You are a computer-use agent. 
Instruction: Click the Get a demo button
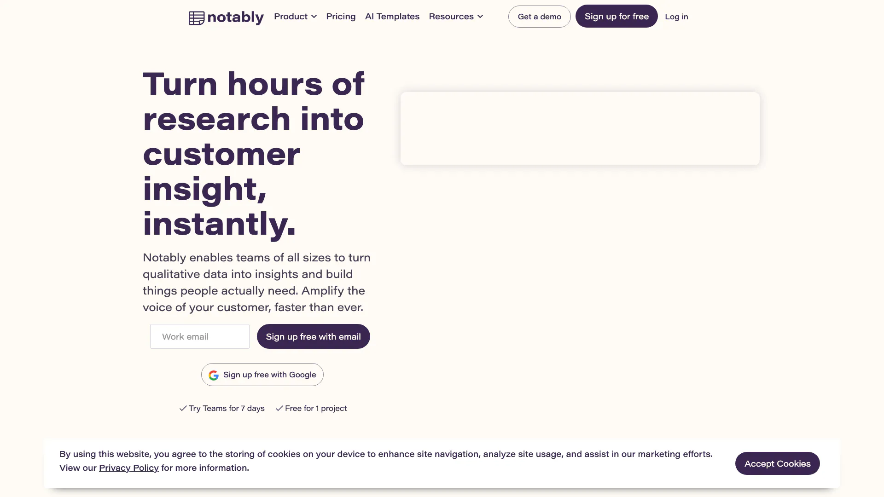point(539,17)
